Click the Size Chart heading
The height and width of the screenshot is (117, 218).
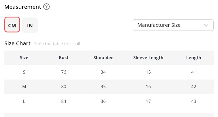(17, 43)
